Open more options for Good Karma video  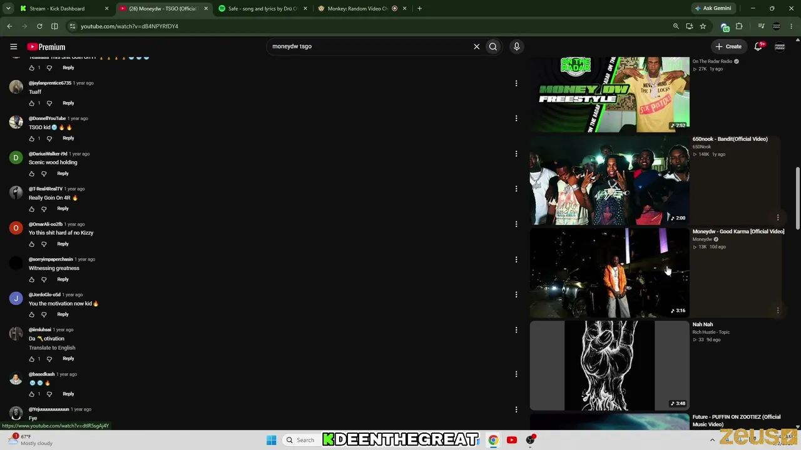pyautogui.click(x=778, y=310)
